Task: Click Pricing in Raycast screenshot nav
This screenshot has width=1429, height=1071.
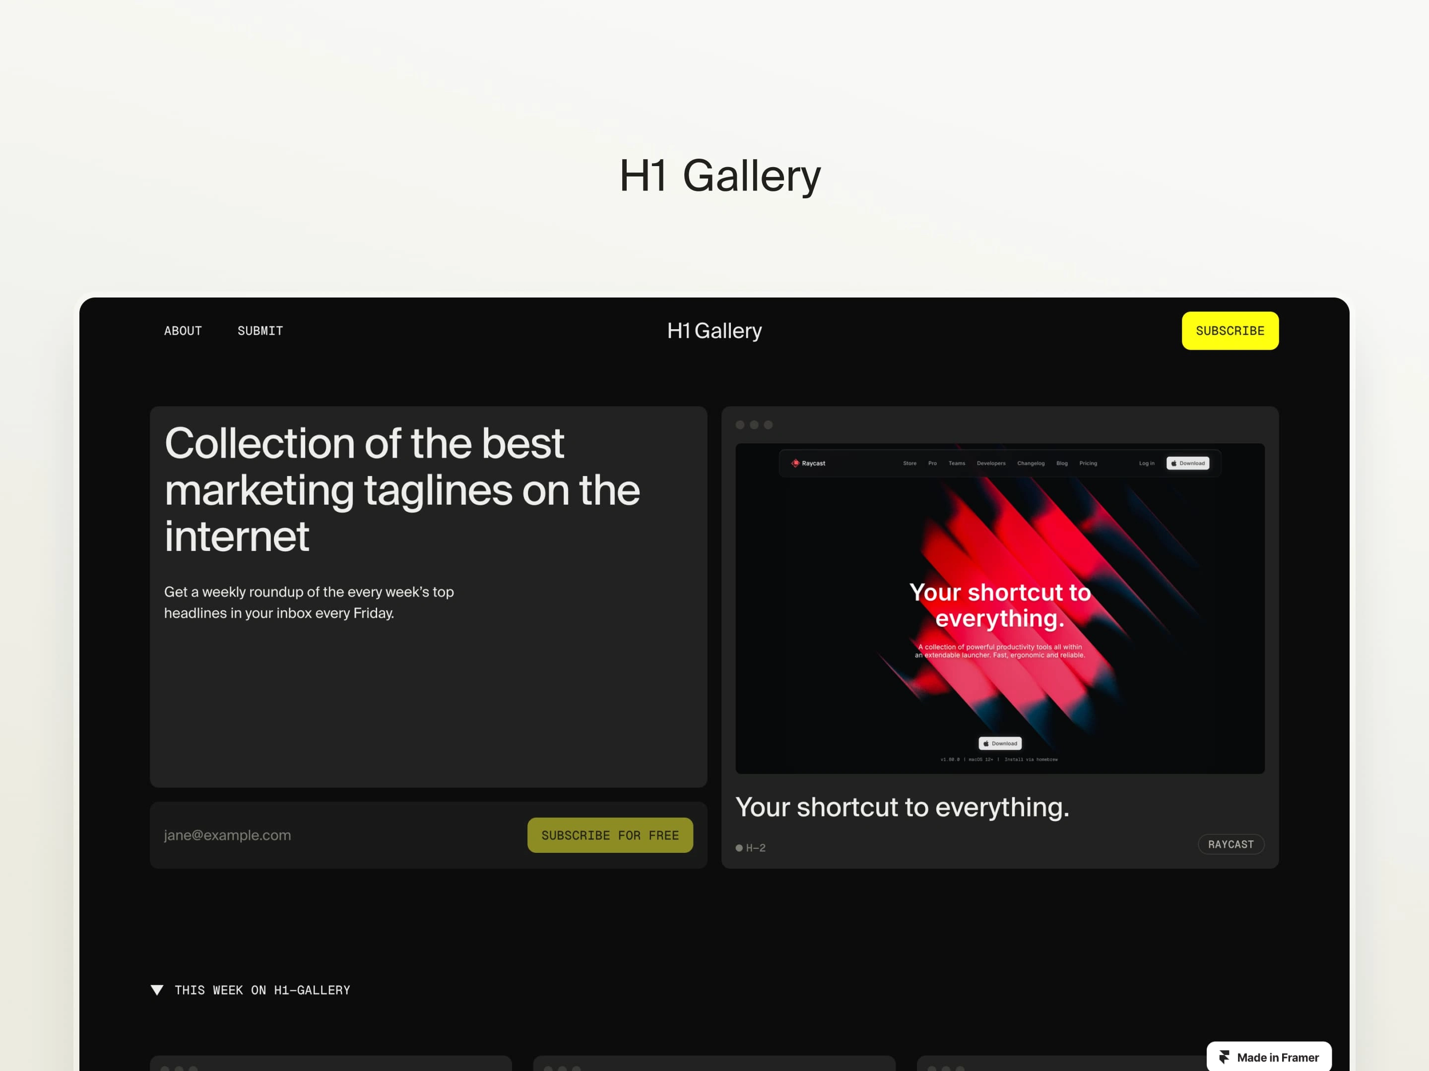Action: (x=1088, y=463)
